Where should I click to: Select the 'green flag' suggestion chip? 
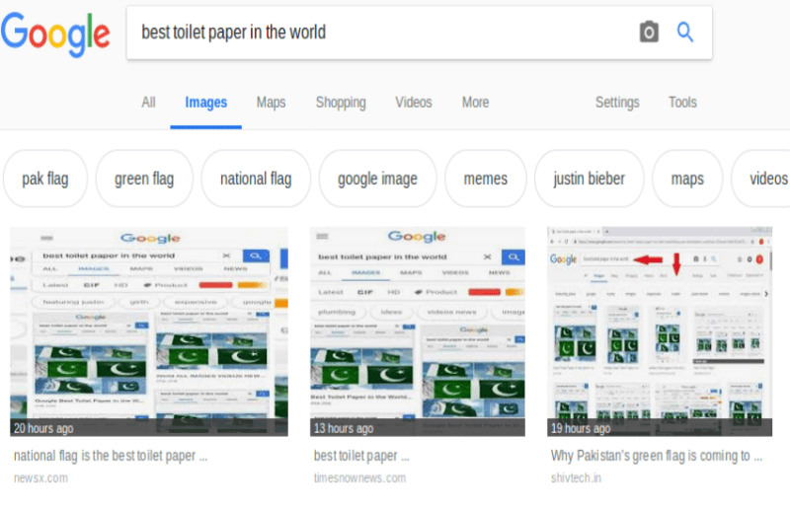click(144, 179)
